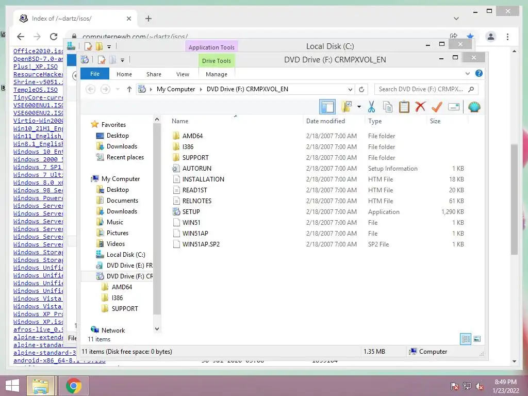Image resolution: width=528 pixels, height=396 pixels.
Task: Open the Chrome three-dot menu
Action: click(x=507, y=37)
